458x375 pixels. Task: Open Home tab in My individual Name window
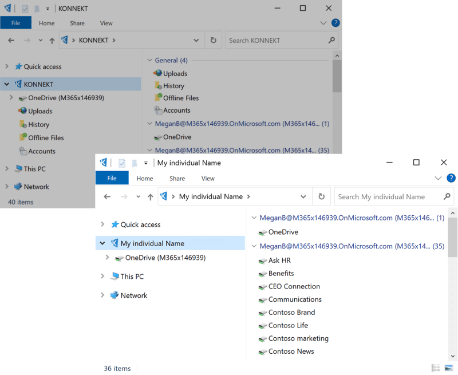(145, 179)
